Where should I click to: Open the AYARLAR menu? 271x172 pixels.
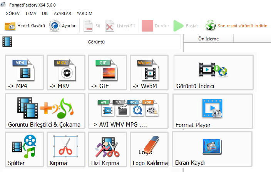(x=63, y=13)
